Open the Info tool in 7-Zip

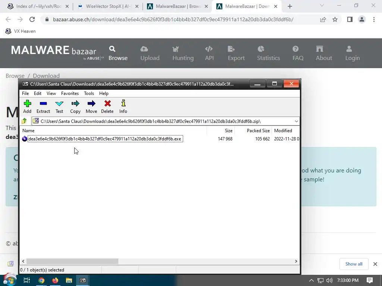tap(123, 107)
